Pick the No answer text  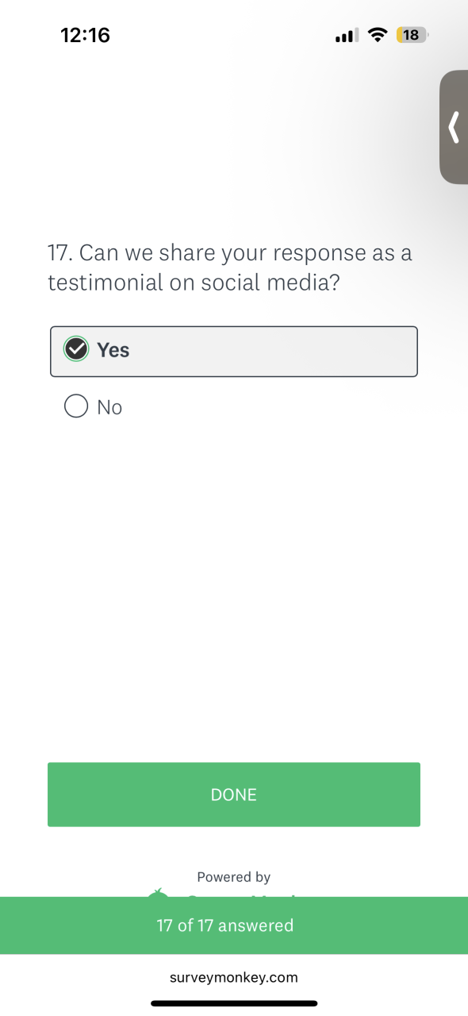109,408
